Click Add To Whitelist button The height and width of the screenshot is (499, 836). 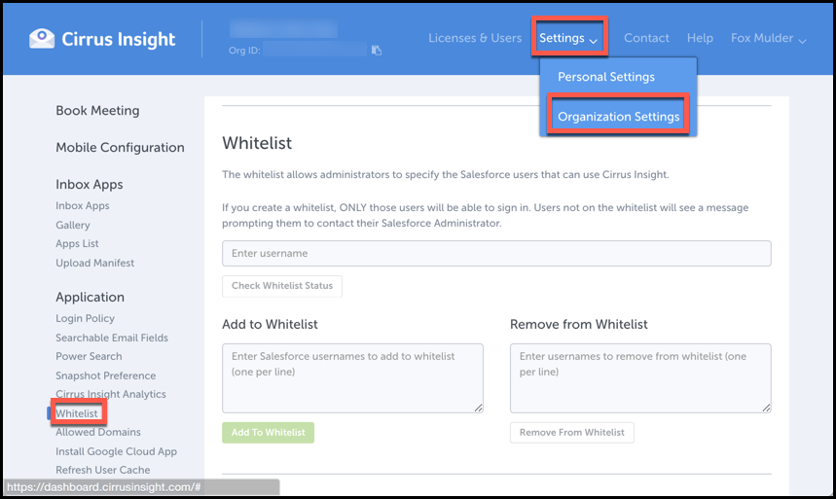pos(269,432)
